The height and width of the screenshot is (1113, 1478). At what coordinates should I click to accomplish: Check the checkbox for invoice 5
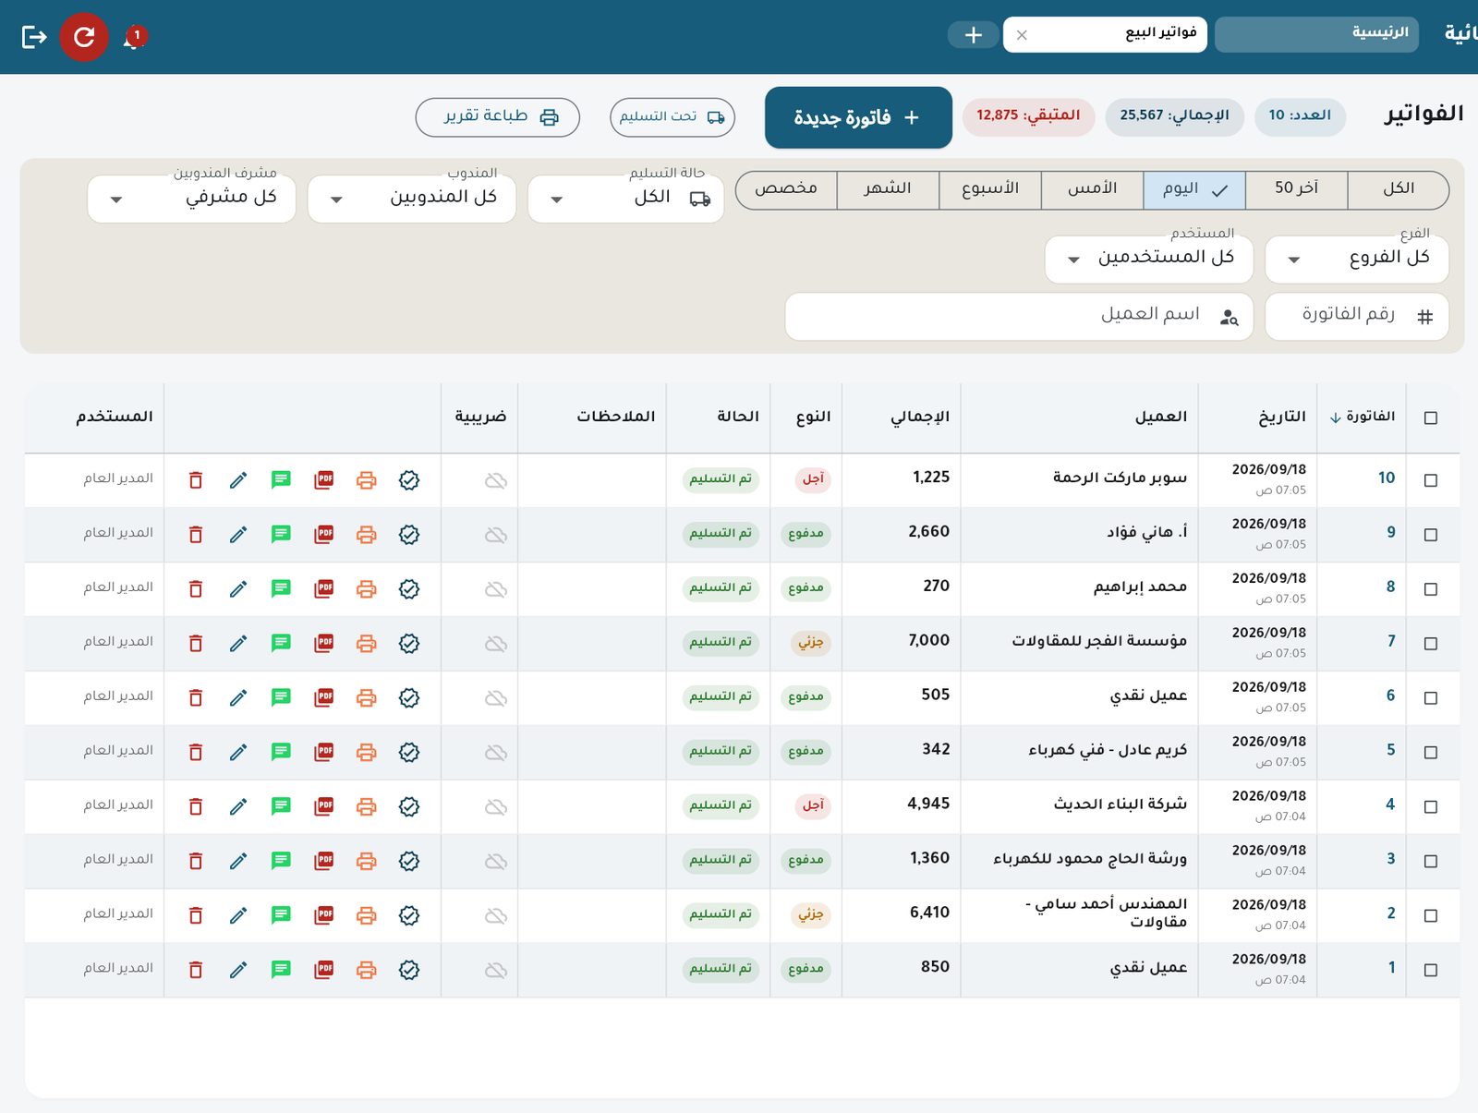coord(1431,753)
